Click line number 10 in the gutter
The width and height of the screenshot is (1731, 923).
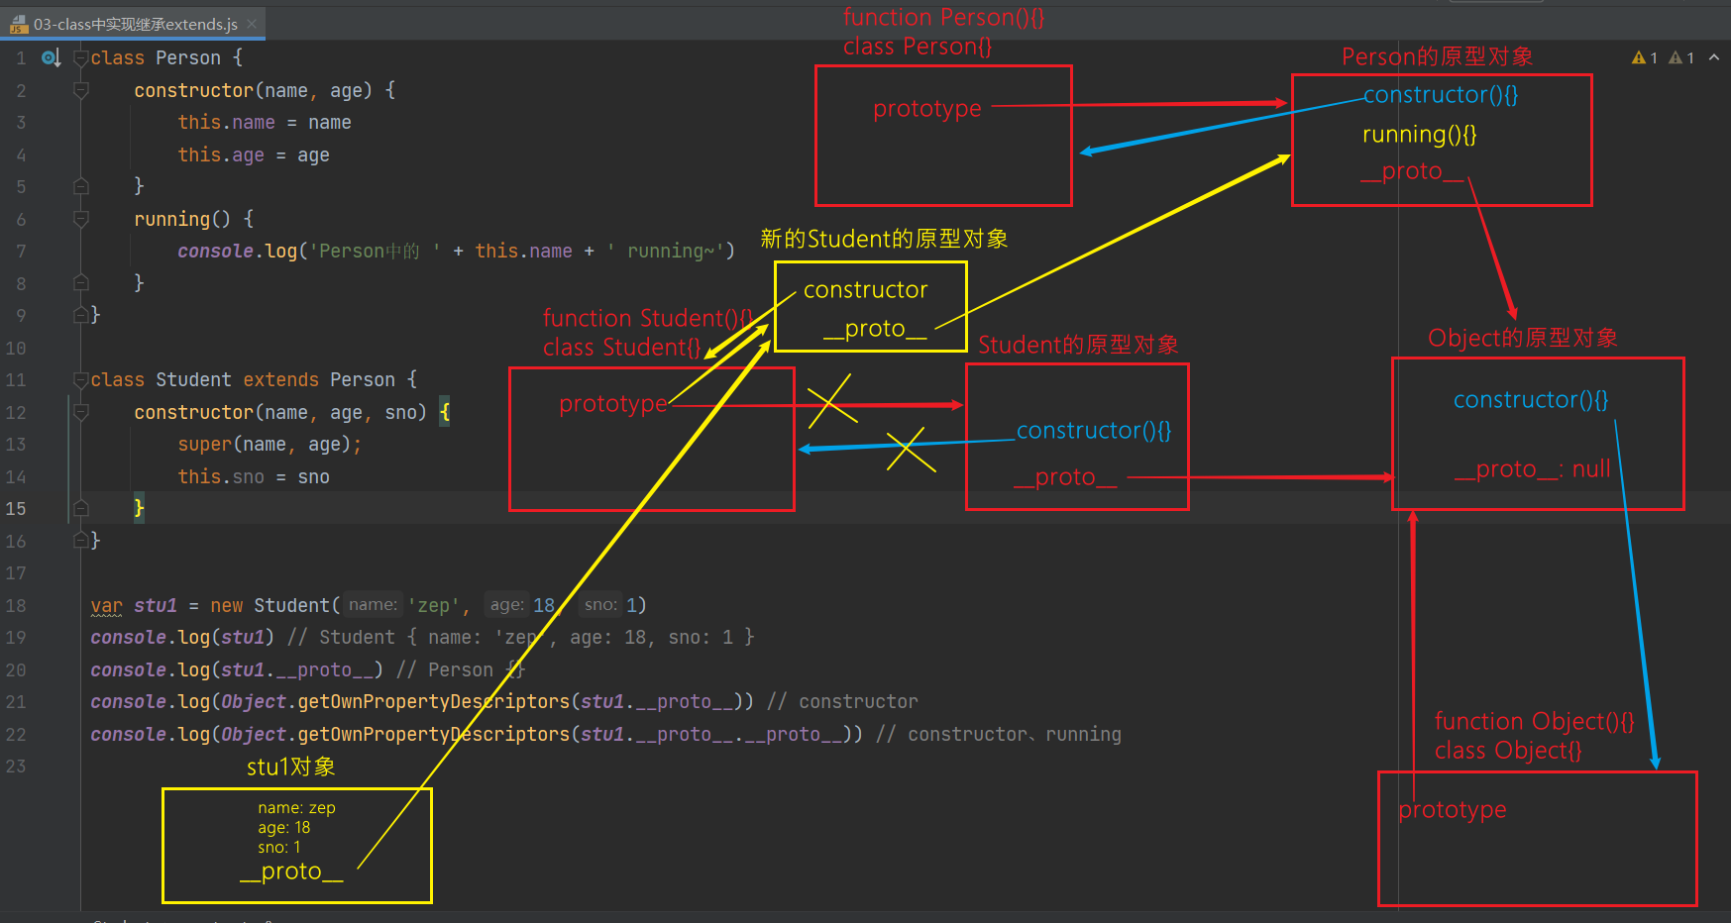click(x=16, y=348)
